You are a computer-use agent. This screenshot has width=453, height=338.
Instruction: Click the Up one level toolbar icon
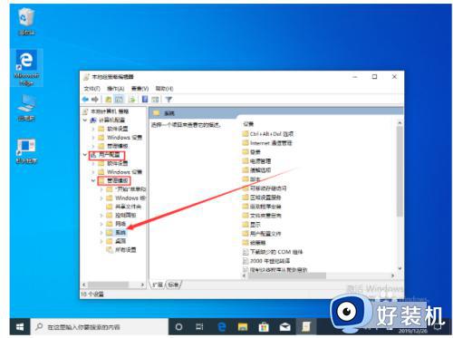(108, 100)
